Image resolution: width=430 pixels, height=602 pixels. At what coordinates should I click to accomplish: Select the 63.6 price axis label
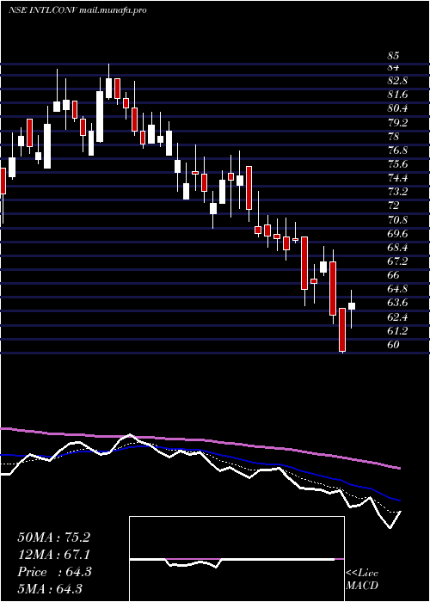point(397,303)
